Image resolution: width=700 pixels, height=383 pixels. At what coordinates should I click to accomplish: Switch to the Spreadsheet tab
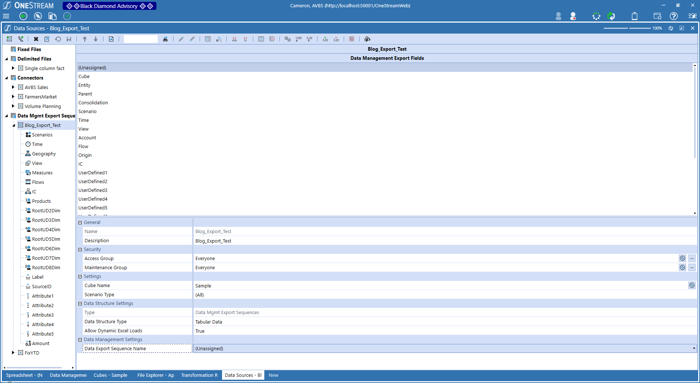(x=24, y=375)
